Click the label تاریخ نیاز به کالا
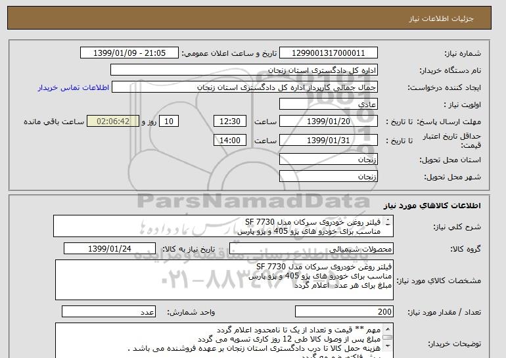This screenshot has width=506, height=358. [189, 249]
